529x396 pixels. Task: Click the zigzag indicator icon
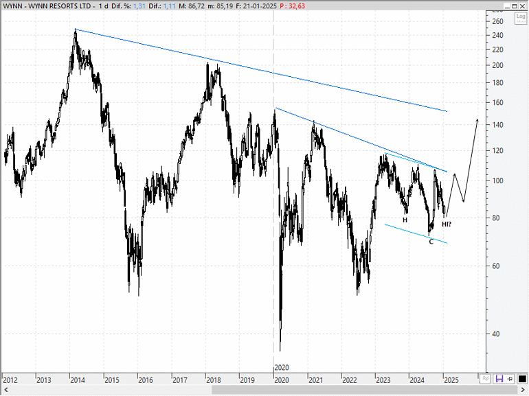pos(485,379)
